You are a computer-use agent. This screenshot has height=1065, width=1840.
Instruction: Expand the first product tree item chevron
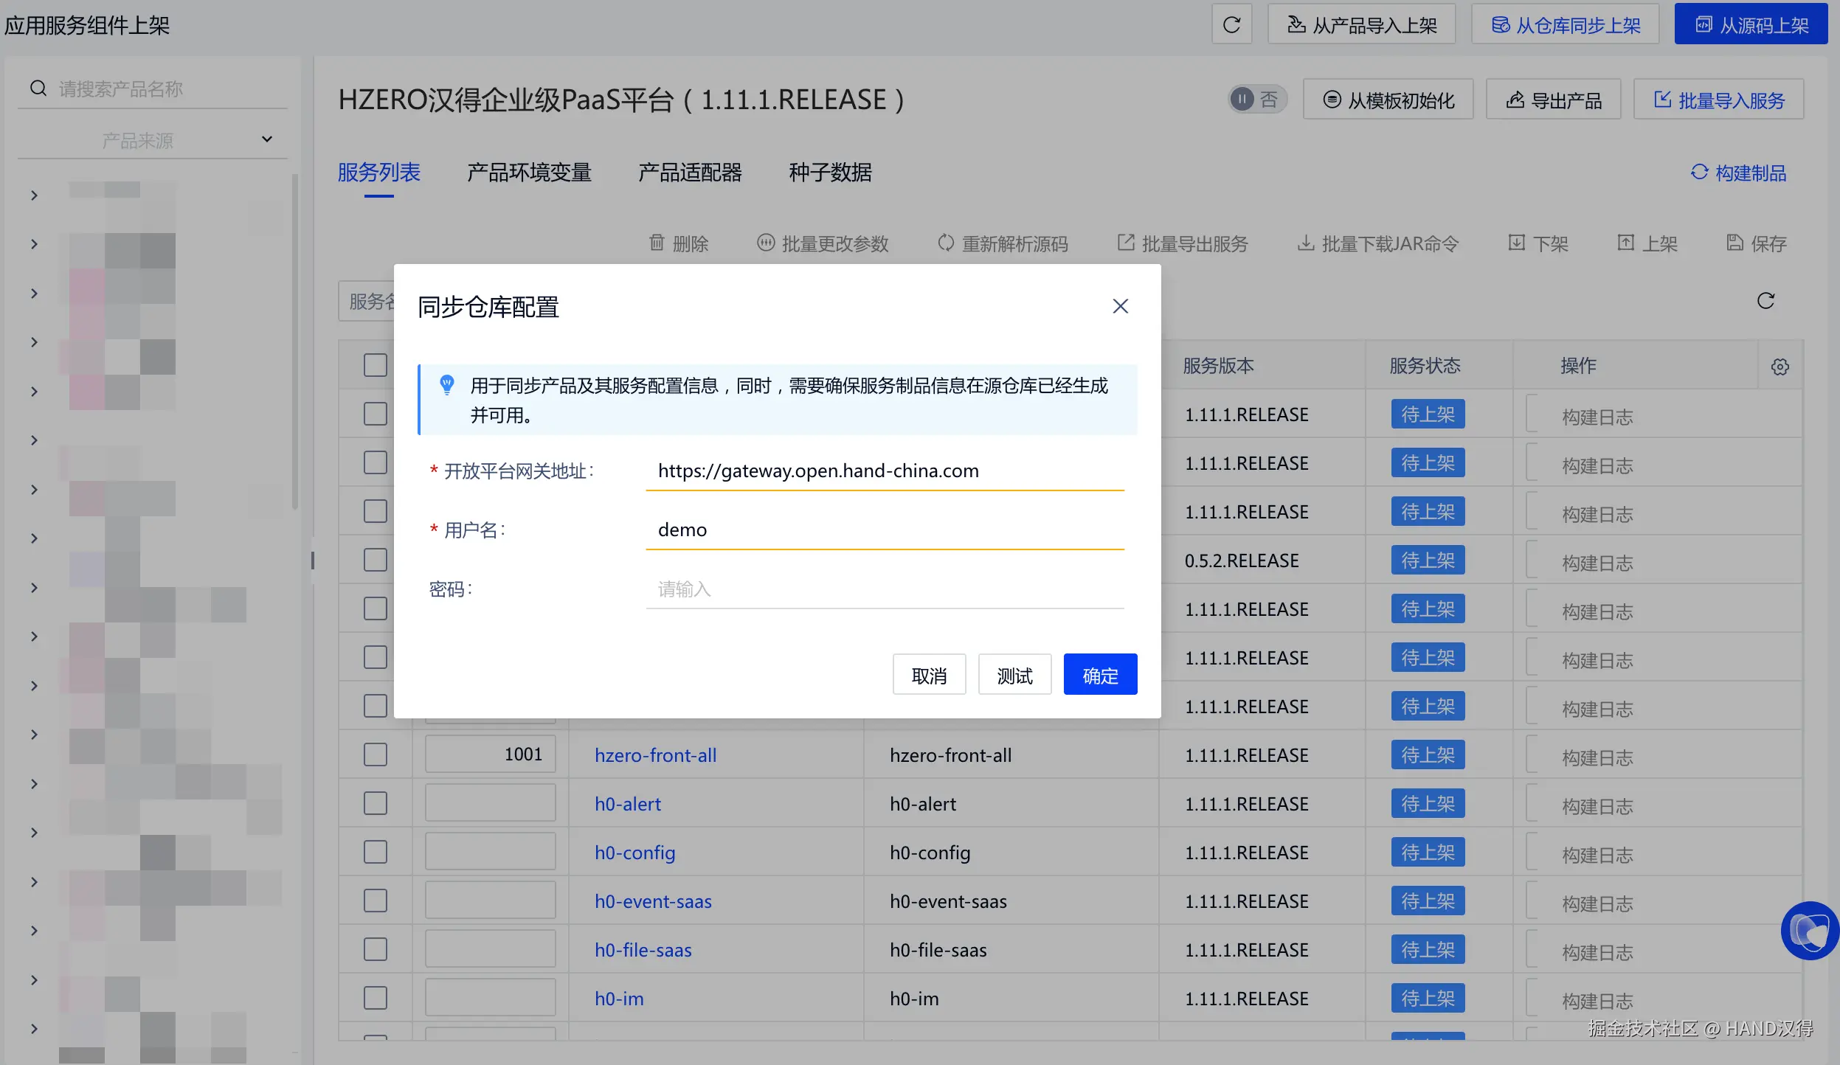tap(34, 195)
